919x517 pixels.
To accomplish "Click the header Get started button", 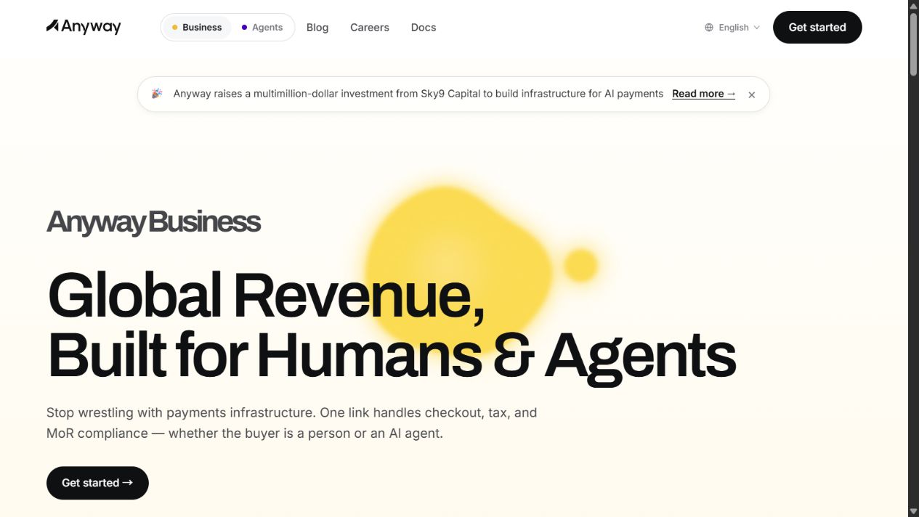I will [x=817, y=28].
